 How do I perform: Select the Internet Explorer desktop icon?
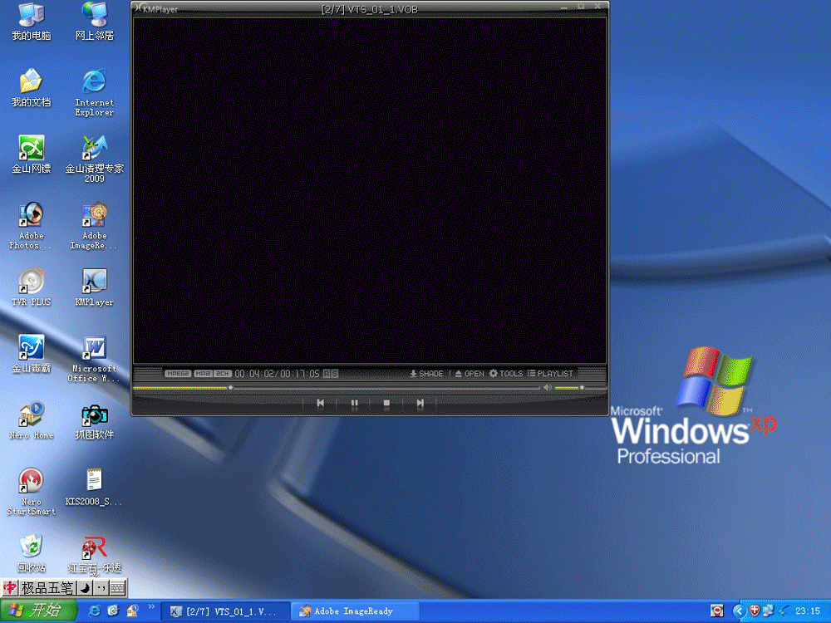[x=95, y=93]
